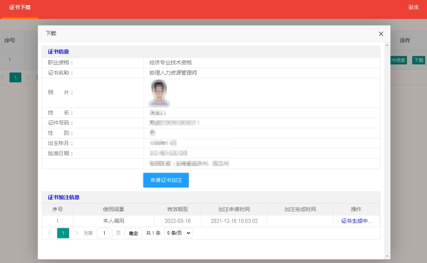Switch to the 证书下载 tab
The image size is (427, 263).
coord(20,7)
